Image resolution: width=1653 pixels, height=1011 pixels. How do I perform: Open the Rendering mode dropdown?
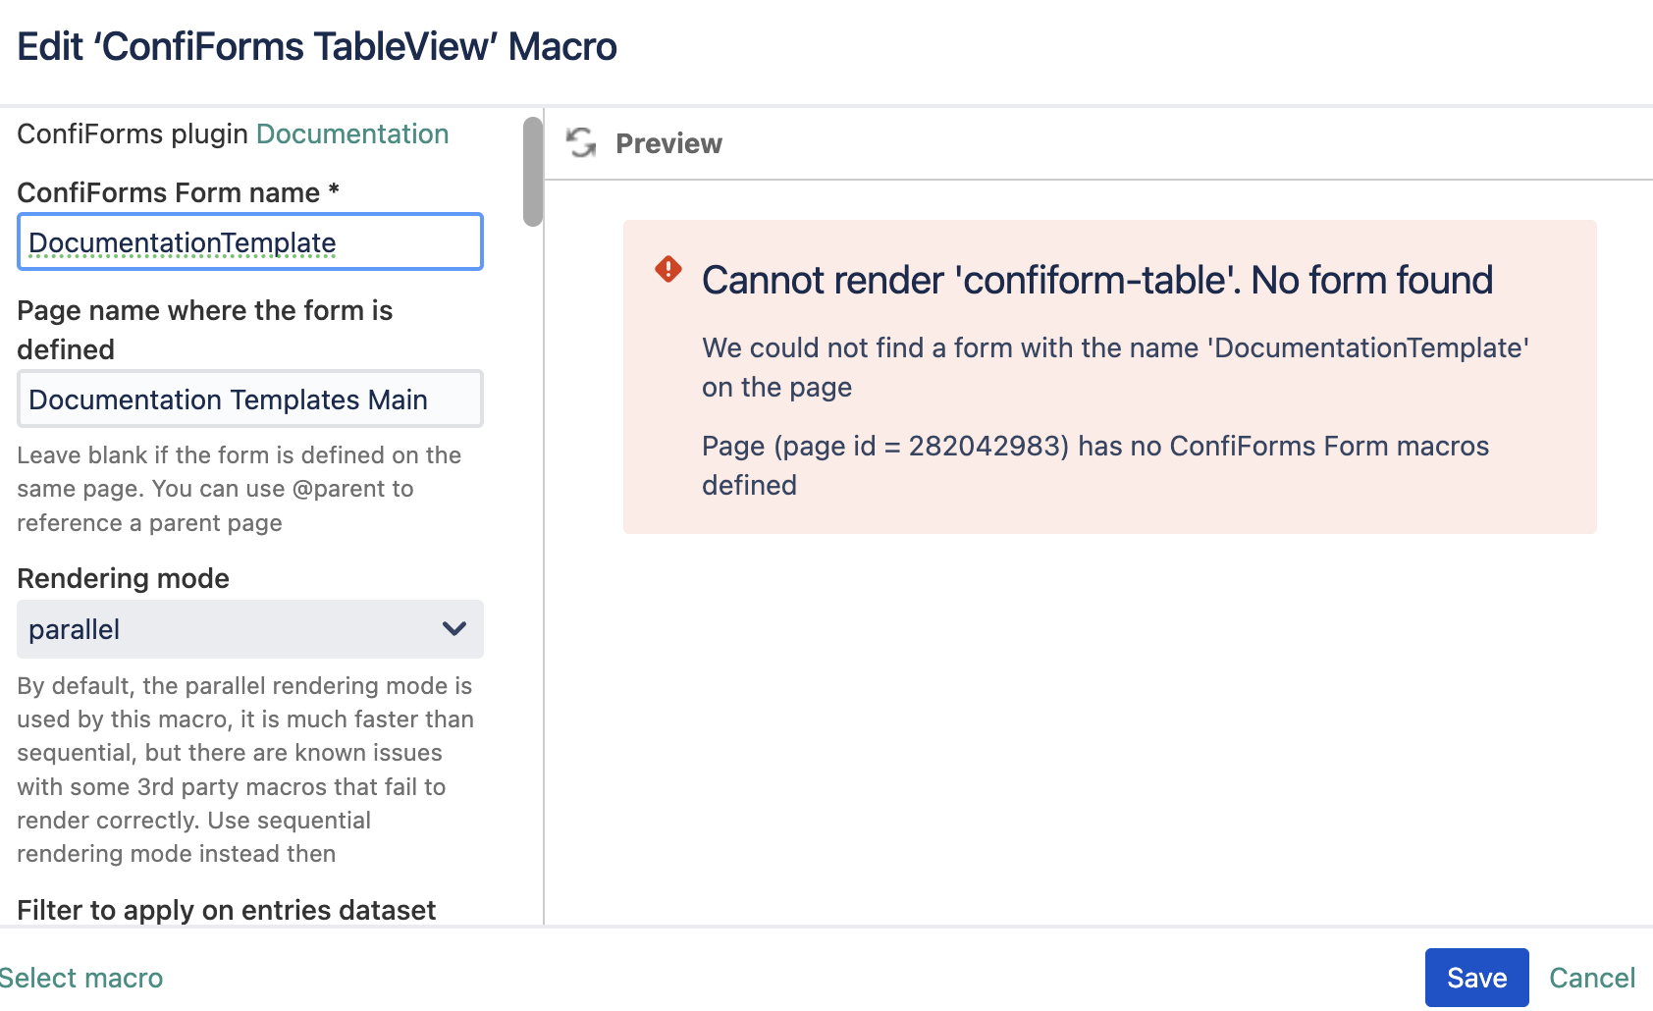pos(250,629)
